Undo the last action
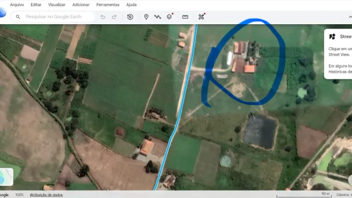Screen dimensions: 352x198 103,17
